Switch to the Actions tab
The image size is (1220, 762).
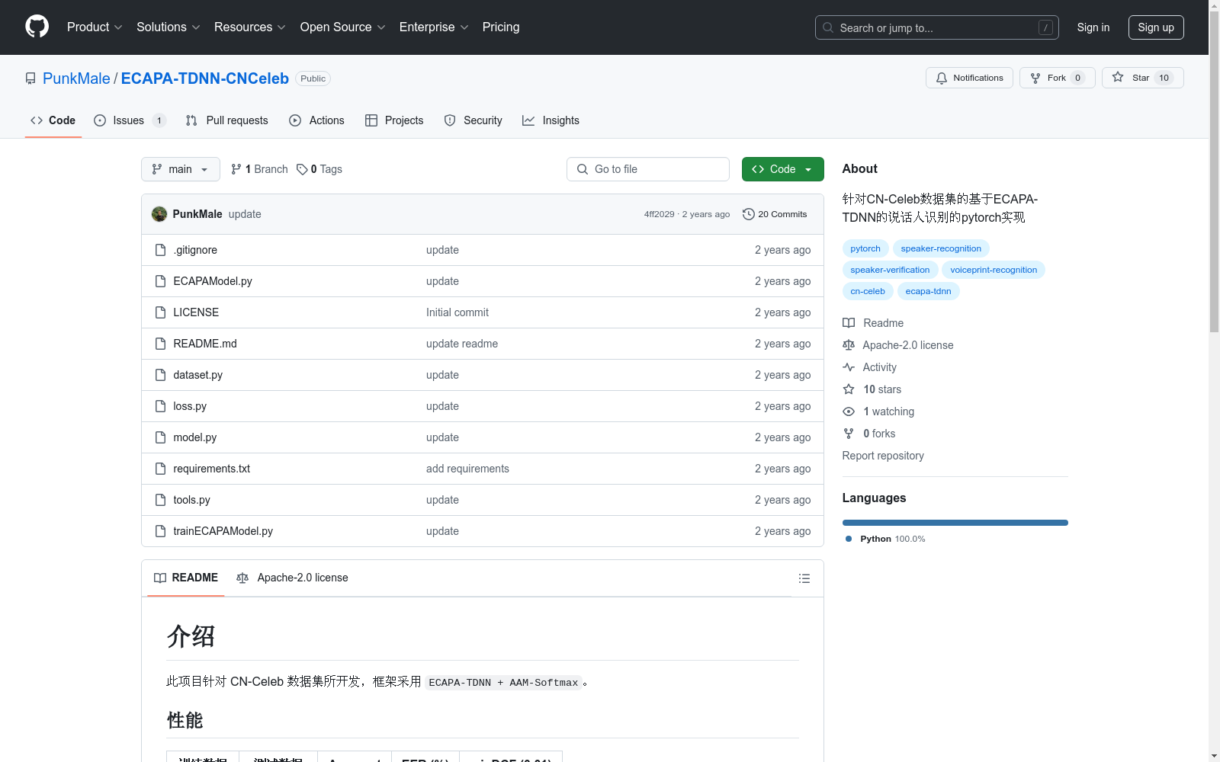point(317,120)
